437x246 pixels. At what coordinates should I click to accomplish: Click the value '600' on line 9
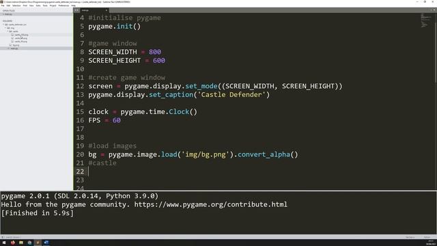[159, 61]
